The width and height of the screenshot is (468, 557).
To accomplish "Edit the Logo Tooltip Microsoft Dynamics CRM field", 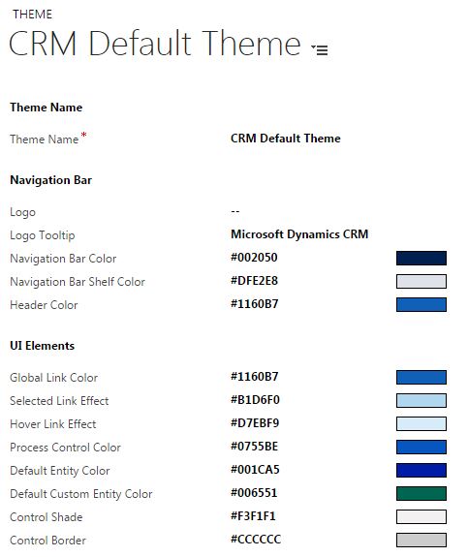I will (x=299, y=234).
